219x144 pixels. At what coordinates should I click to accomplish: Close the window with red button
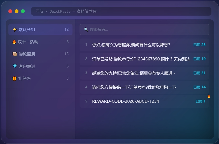(x=10, y=11)
